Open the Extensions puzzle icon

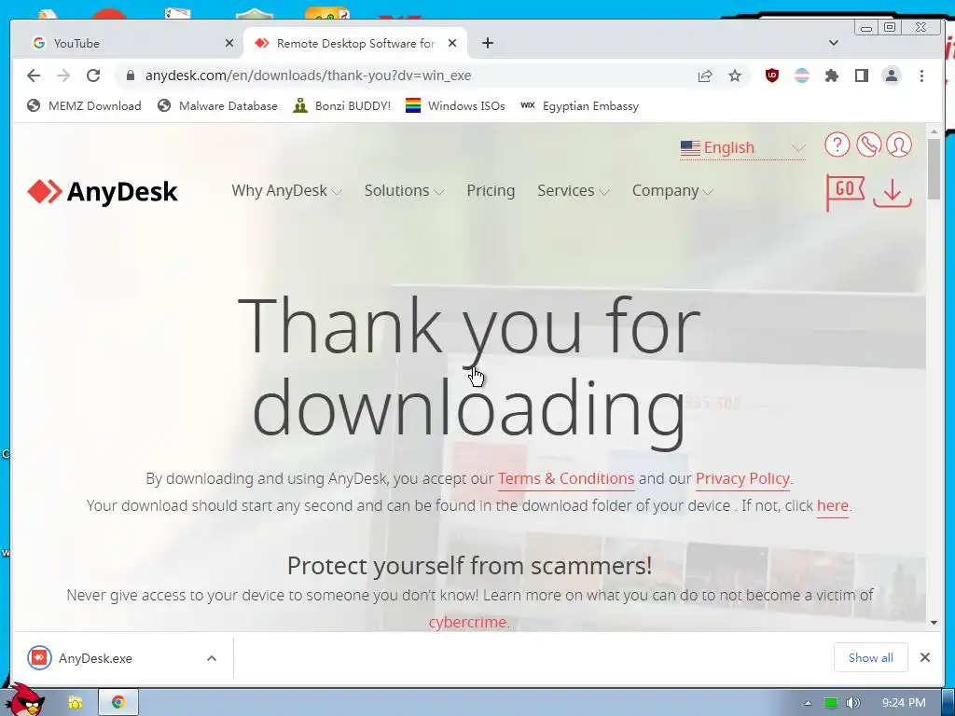[831, 76]
